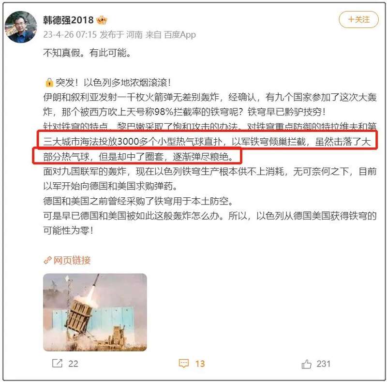Click the 百度App source label
The image size is (387, 382).
180,35
